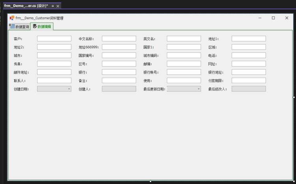
Task: Open the 最后更新日期 date dropdown
Action: tap(199, 89)
